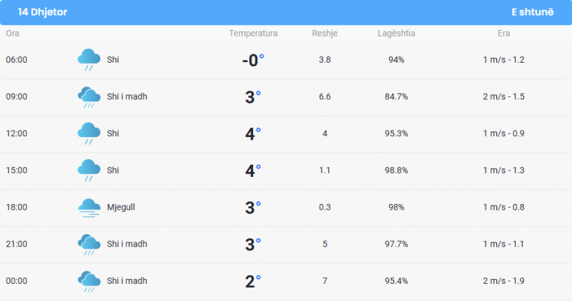Click the heavy rain icon at 09:00
This screenshot has height=301, width=572.
point(89,97)
